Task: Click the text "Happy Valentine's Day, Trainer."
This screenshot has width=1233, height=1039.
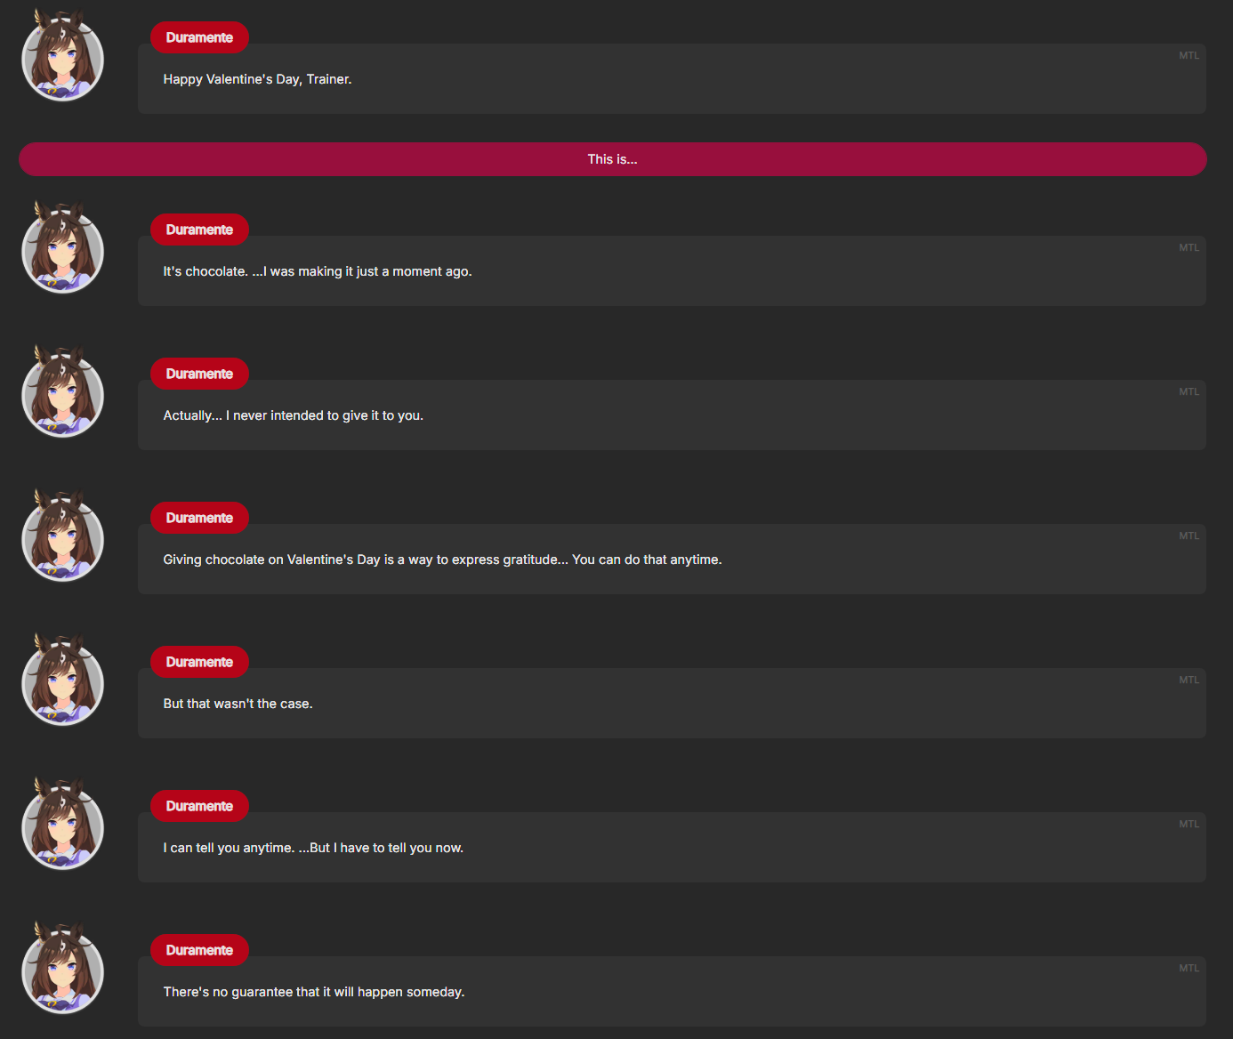Action: coord(258,79)
